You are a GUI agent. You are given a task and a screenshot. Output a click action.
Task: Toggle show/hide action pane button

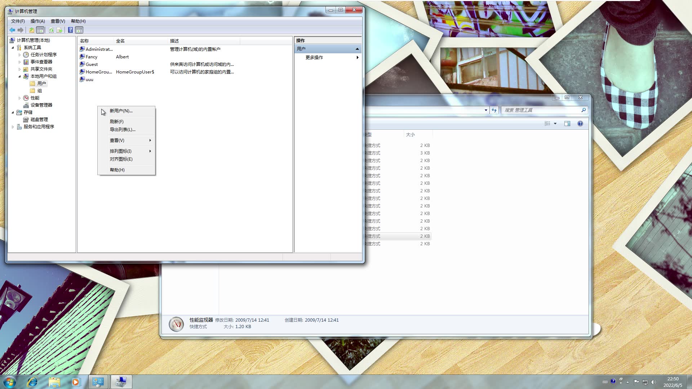[79, 30]
